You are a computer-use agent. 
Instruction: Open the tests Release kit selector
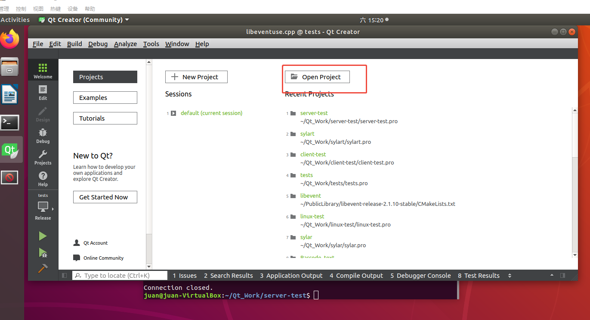click(43, 207)
